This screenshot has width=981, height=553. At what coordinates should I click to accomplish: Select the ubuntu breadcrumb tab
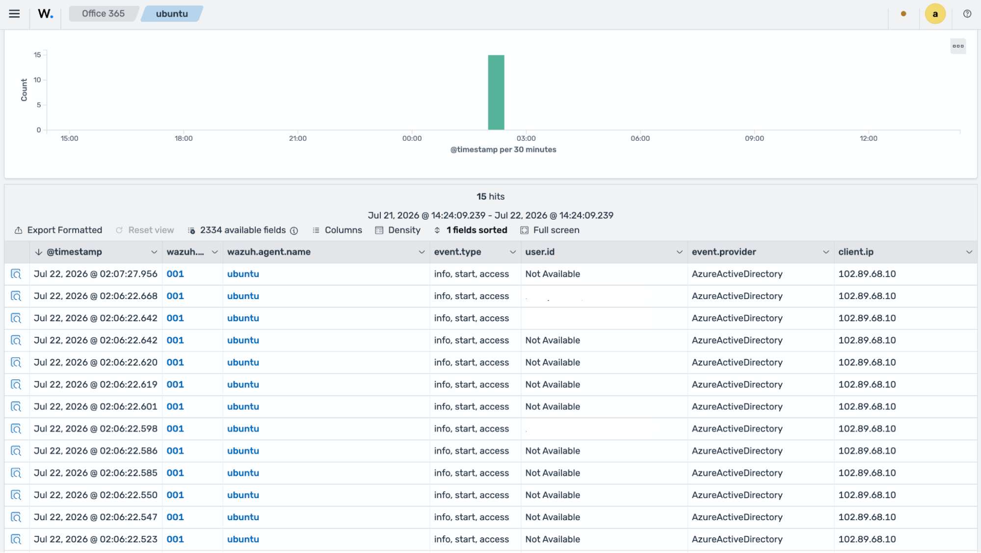point(172,14)
